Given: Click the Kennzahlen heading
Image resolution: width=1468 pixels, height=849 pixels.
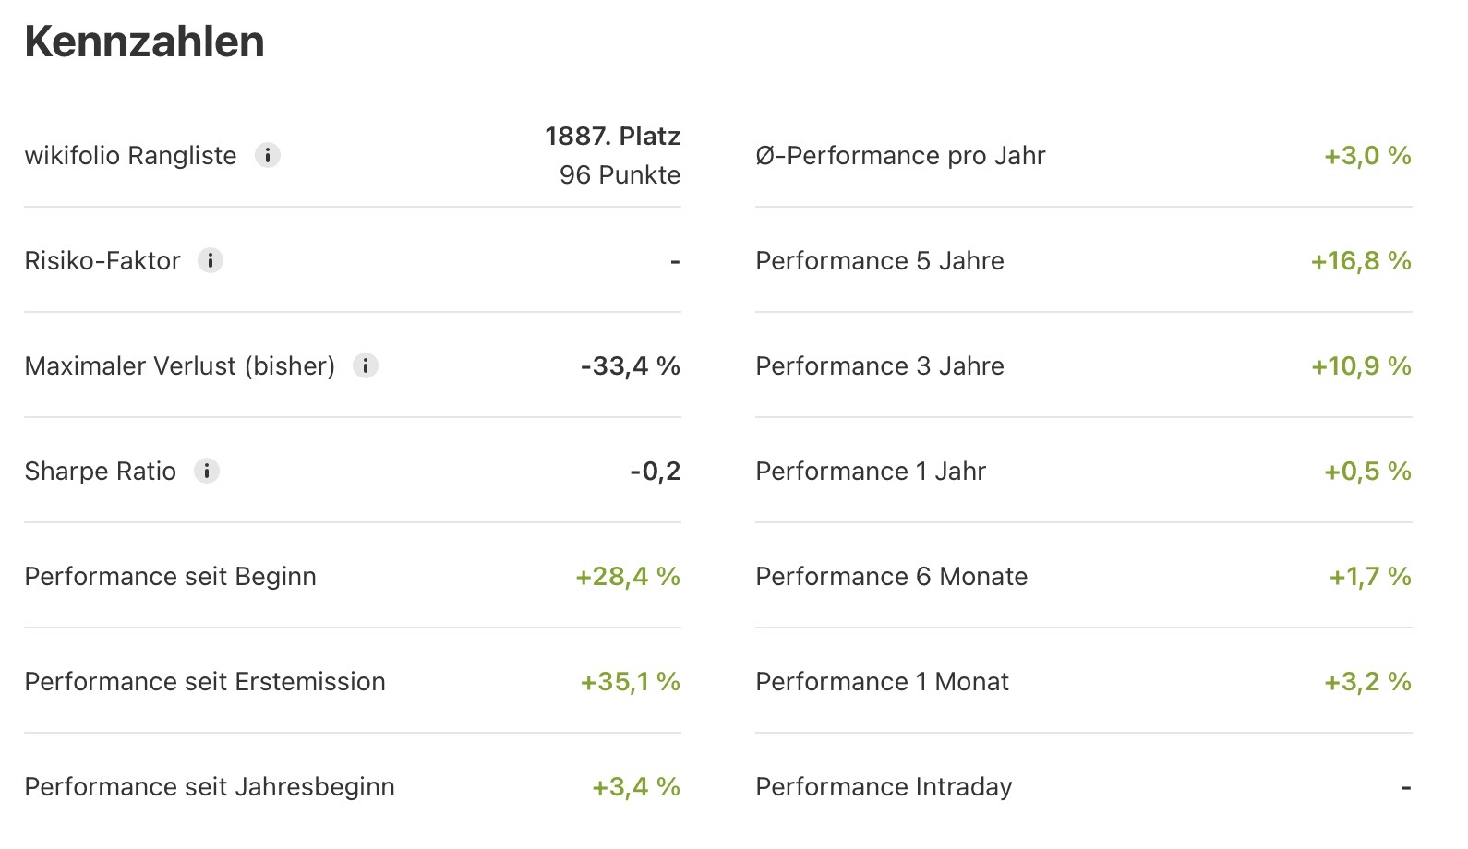Looking at the screenshot, I should (x=144, y=42).
